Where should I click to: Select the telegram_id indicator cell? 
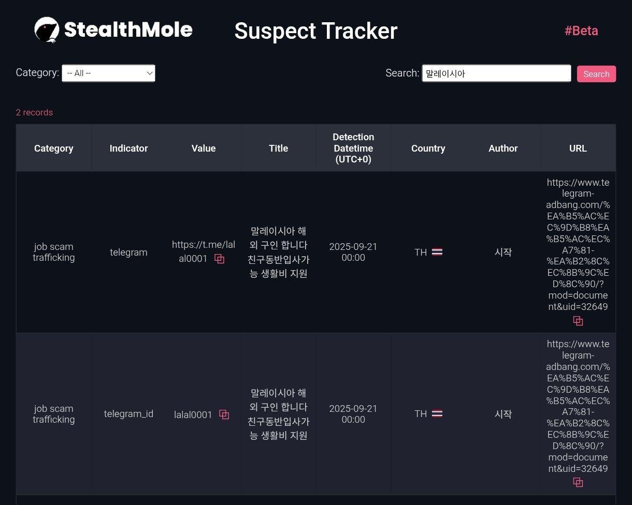128,414
